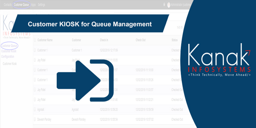This screenshot has width=256, height=128.
Task: Check the box for first Customer 1 row
Action: (35, 50)
